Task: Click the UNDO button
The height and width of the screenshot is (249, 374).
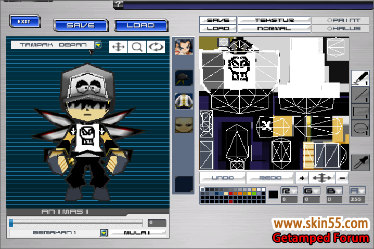Action: (x=223, y=178)
